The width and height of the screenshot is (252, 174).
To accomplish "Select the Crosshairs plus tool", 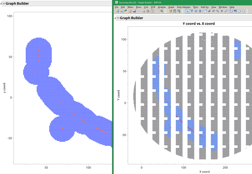I will [222, 11].
